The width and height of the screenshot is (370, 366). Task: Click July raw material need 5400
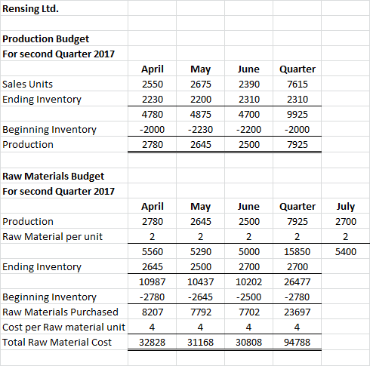(x=346, y=252)
